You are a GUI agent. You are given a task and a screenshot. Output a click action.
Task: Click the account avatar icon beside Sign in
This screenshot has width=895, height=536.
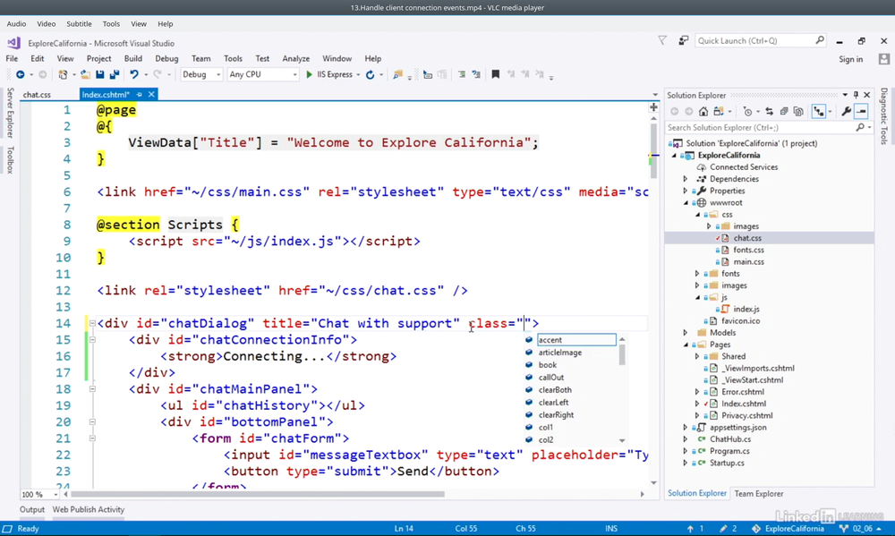pos(884,59)
